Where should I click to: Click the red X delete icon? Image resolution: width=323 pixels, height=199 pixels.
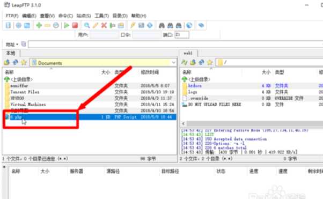pyautogui.click(x=104, y=25)
